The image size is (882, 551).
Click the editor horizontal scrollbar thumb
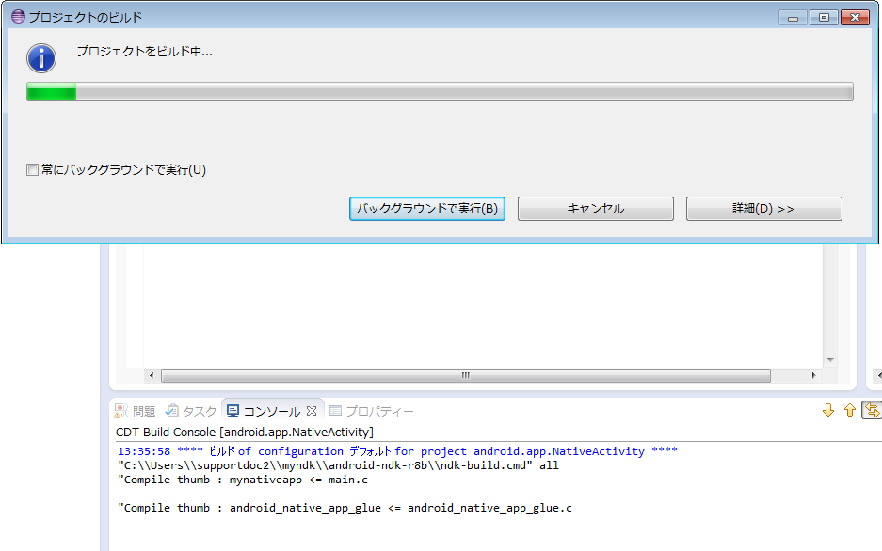pyautogui.click(x=466, y=375)
